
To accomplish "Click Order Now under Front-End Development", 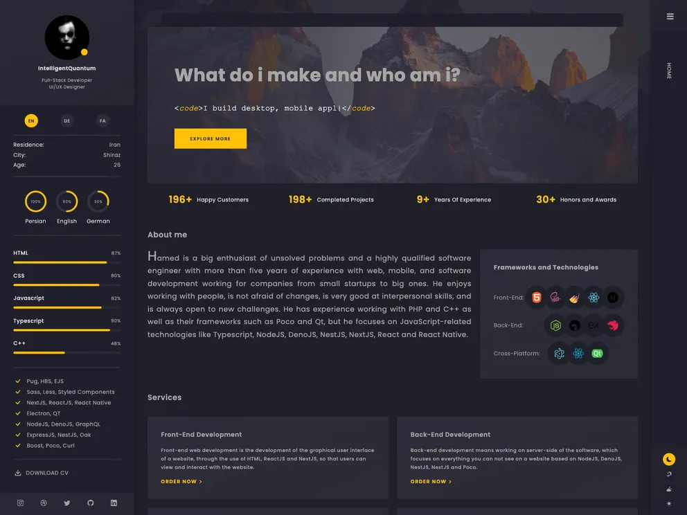I will click(181, 482).
